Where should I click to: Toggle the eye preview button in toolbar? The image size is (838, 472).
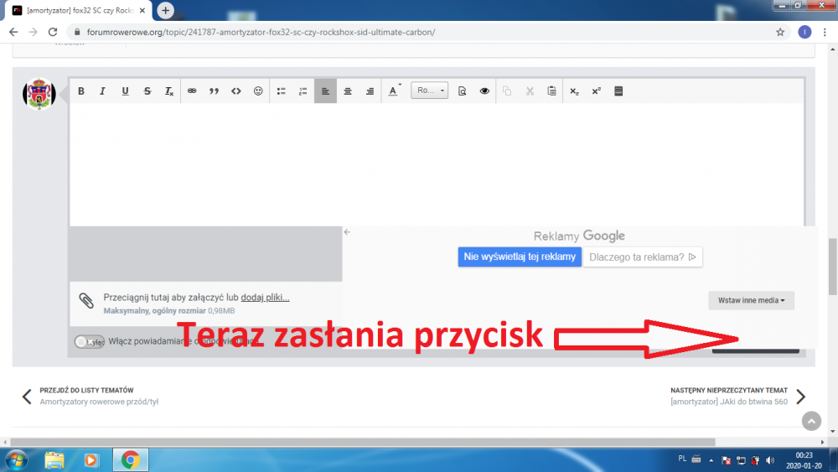point(484,91)
